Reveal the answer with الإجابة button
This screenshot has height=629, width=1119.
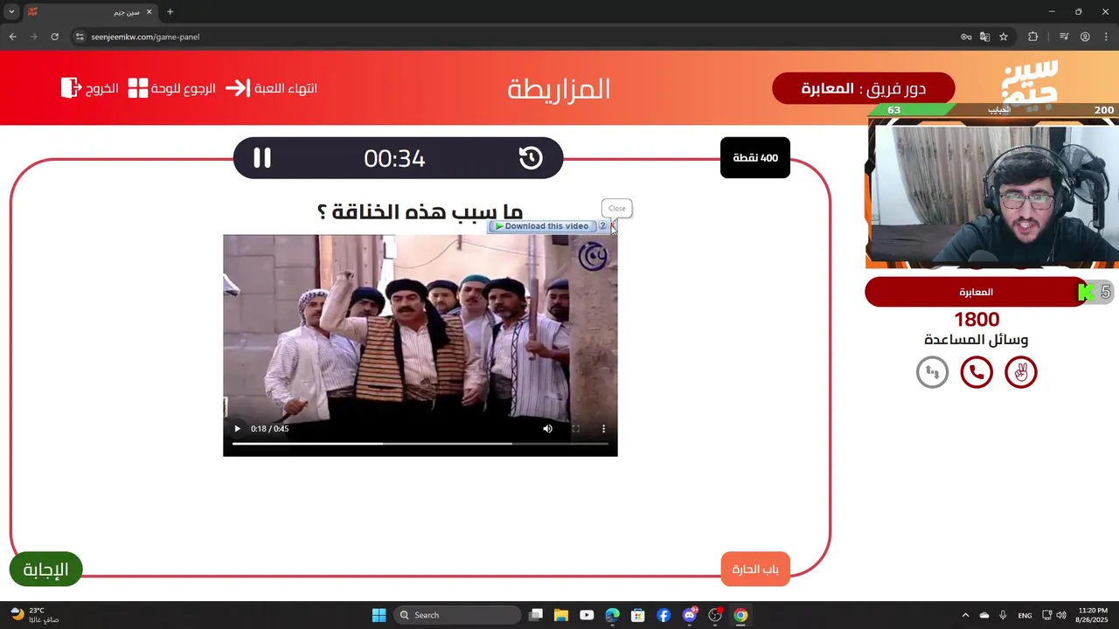tap(45, 570)
